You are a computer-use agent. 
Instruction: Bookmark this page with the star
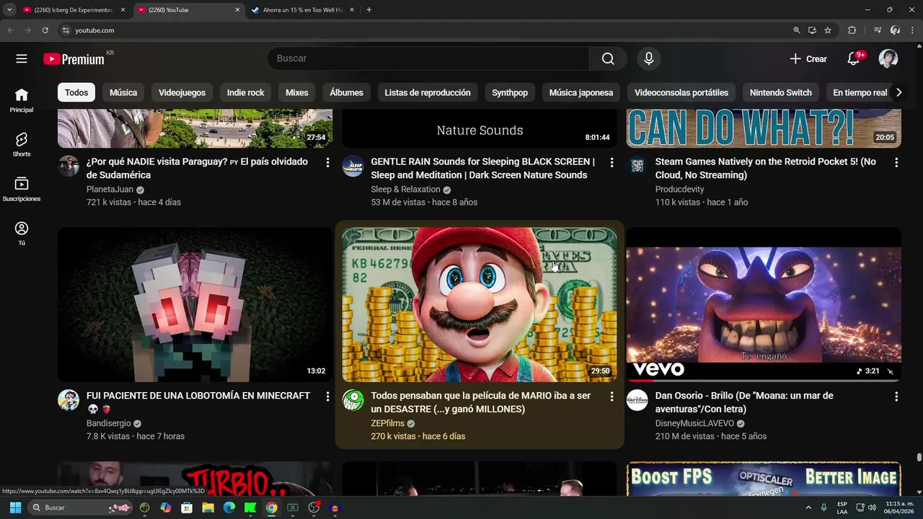tap(828, 30)
